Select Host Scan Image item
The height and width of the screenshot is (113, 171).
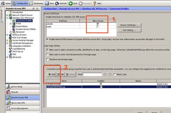(x=20, y=38)
